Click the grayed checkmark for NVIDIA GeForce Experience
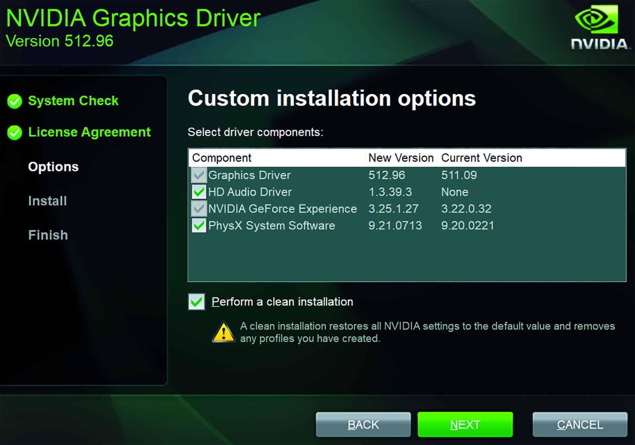The height and width of the screenshot is (445, 635). (x=199, y=209)
